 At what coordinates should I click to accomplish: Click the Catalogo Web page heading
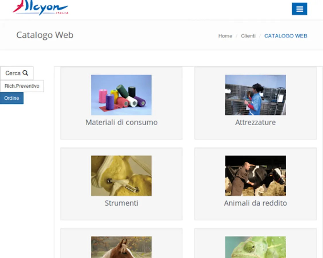click(45, 35)
